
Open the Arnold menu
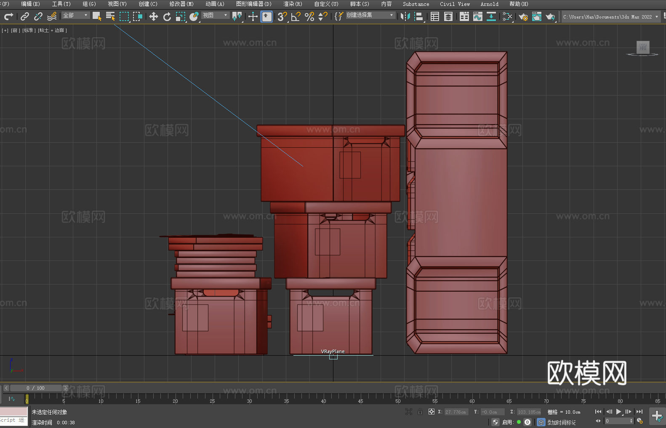(x=490, y=4)
